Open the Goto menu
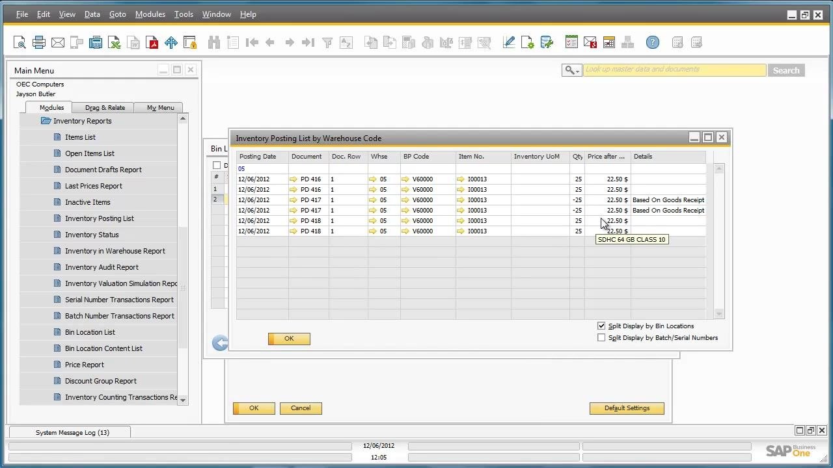This screenshot has width=833, height=468. 117,14
